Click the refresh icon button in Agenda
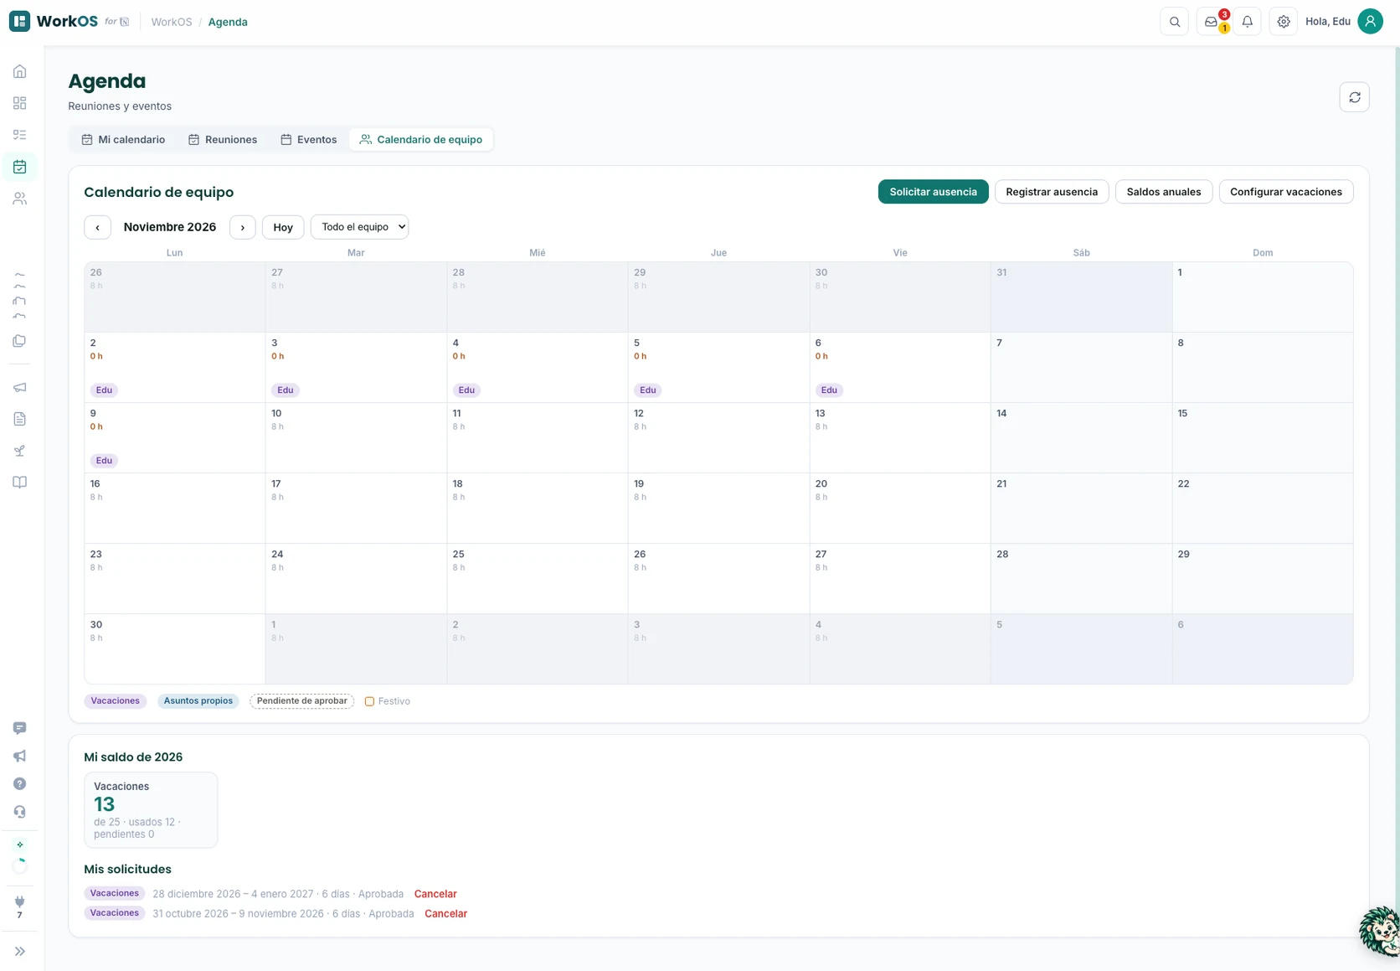This screenshot has width=1400, height=971. (1354, 97)
